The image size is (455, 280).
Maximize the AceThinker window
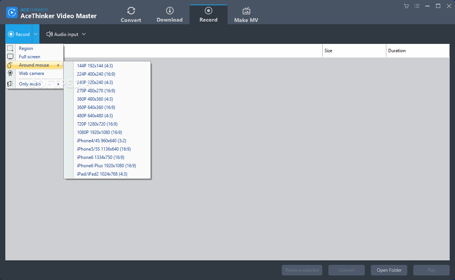click(x=438, y=6)
